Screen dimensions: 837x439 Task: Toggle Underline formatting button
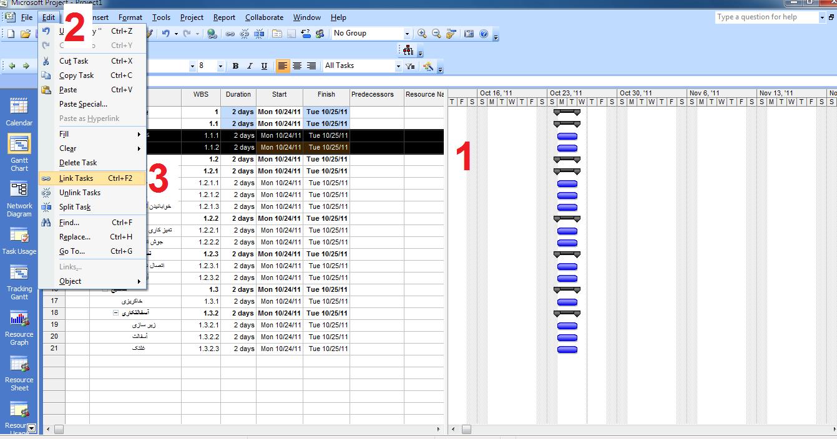264,66
